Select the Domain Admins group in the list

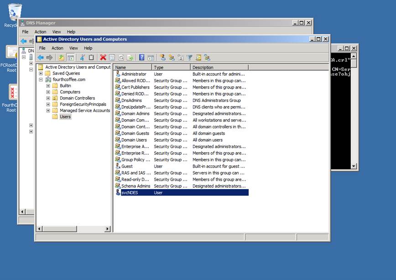pos(135,114)
